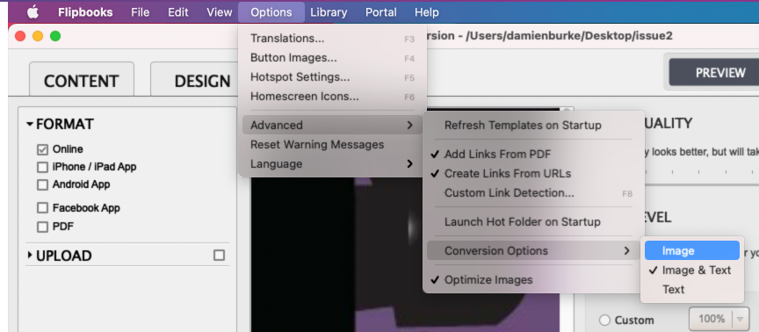This screenshot has height=332, width=759.
Task: Select Text conversion option
Action: click(692, 290)
